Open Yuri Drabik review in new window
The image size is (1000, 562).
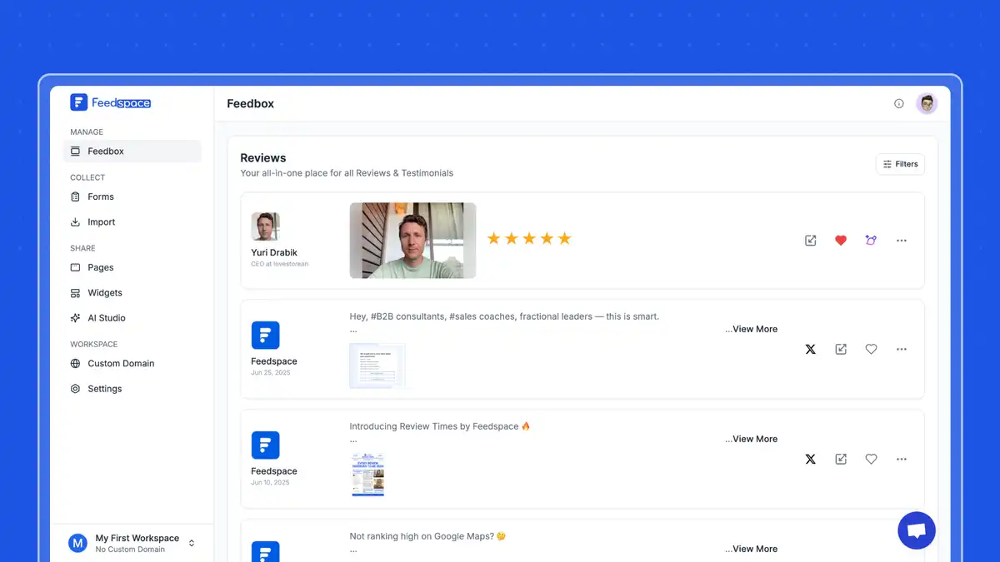tap(811, 241)
